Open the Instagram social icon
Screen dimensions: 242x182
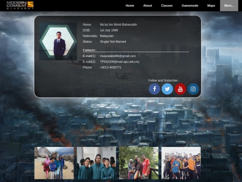point(193,89)
